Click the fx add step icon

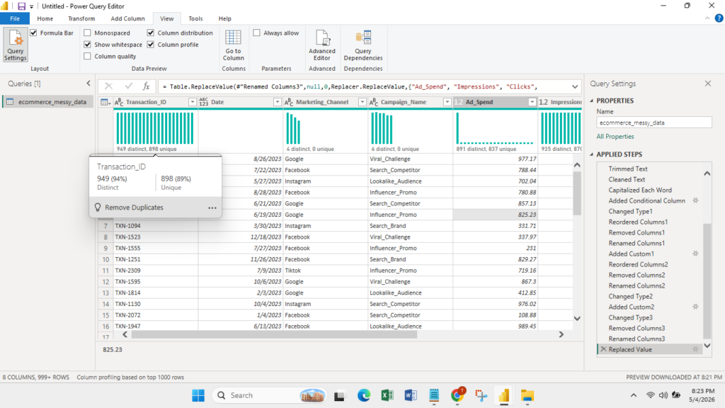click(146, 86)
